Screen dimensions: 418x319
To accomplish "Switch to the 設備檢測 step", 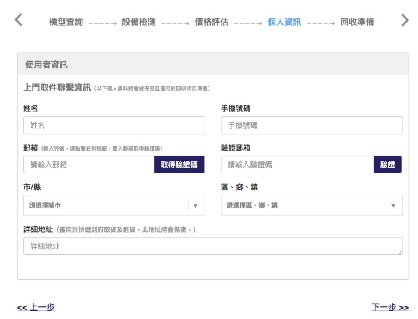I will coord(139,23).
